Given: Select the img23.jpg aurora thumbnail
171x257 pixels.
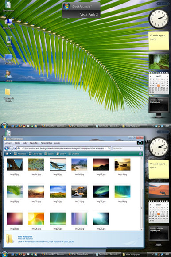Looking at the screenshot, I should pos(101,191).
